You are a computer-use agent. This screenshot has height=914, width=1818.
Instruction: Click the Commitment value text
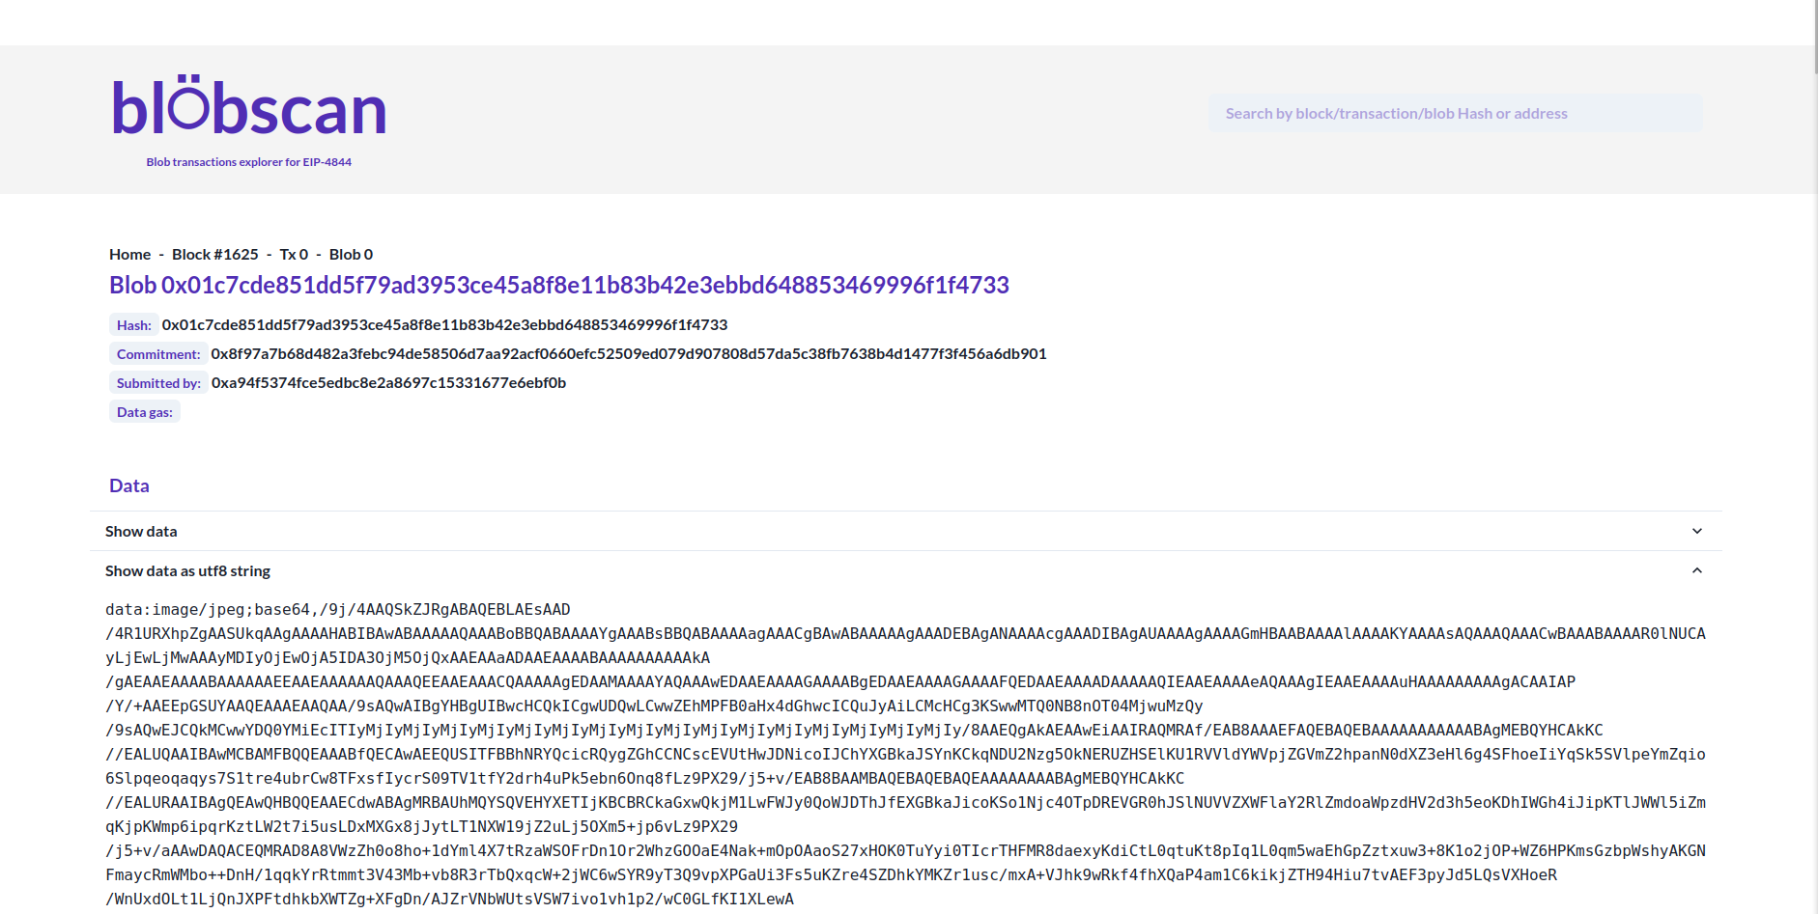point(629,354)
